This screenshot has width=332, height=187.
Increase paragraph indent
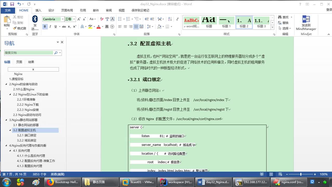pyautogui.click(x=152, y=19)
